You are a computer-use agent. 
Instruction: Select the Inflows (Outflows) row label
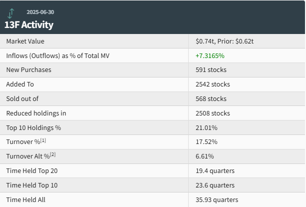57,55
